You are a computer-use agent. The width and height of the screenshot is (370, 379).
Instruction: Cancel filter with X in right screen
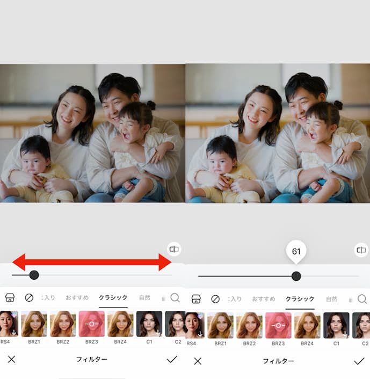click(198, 361)
